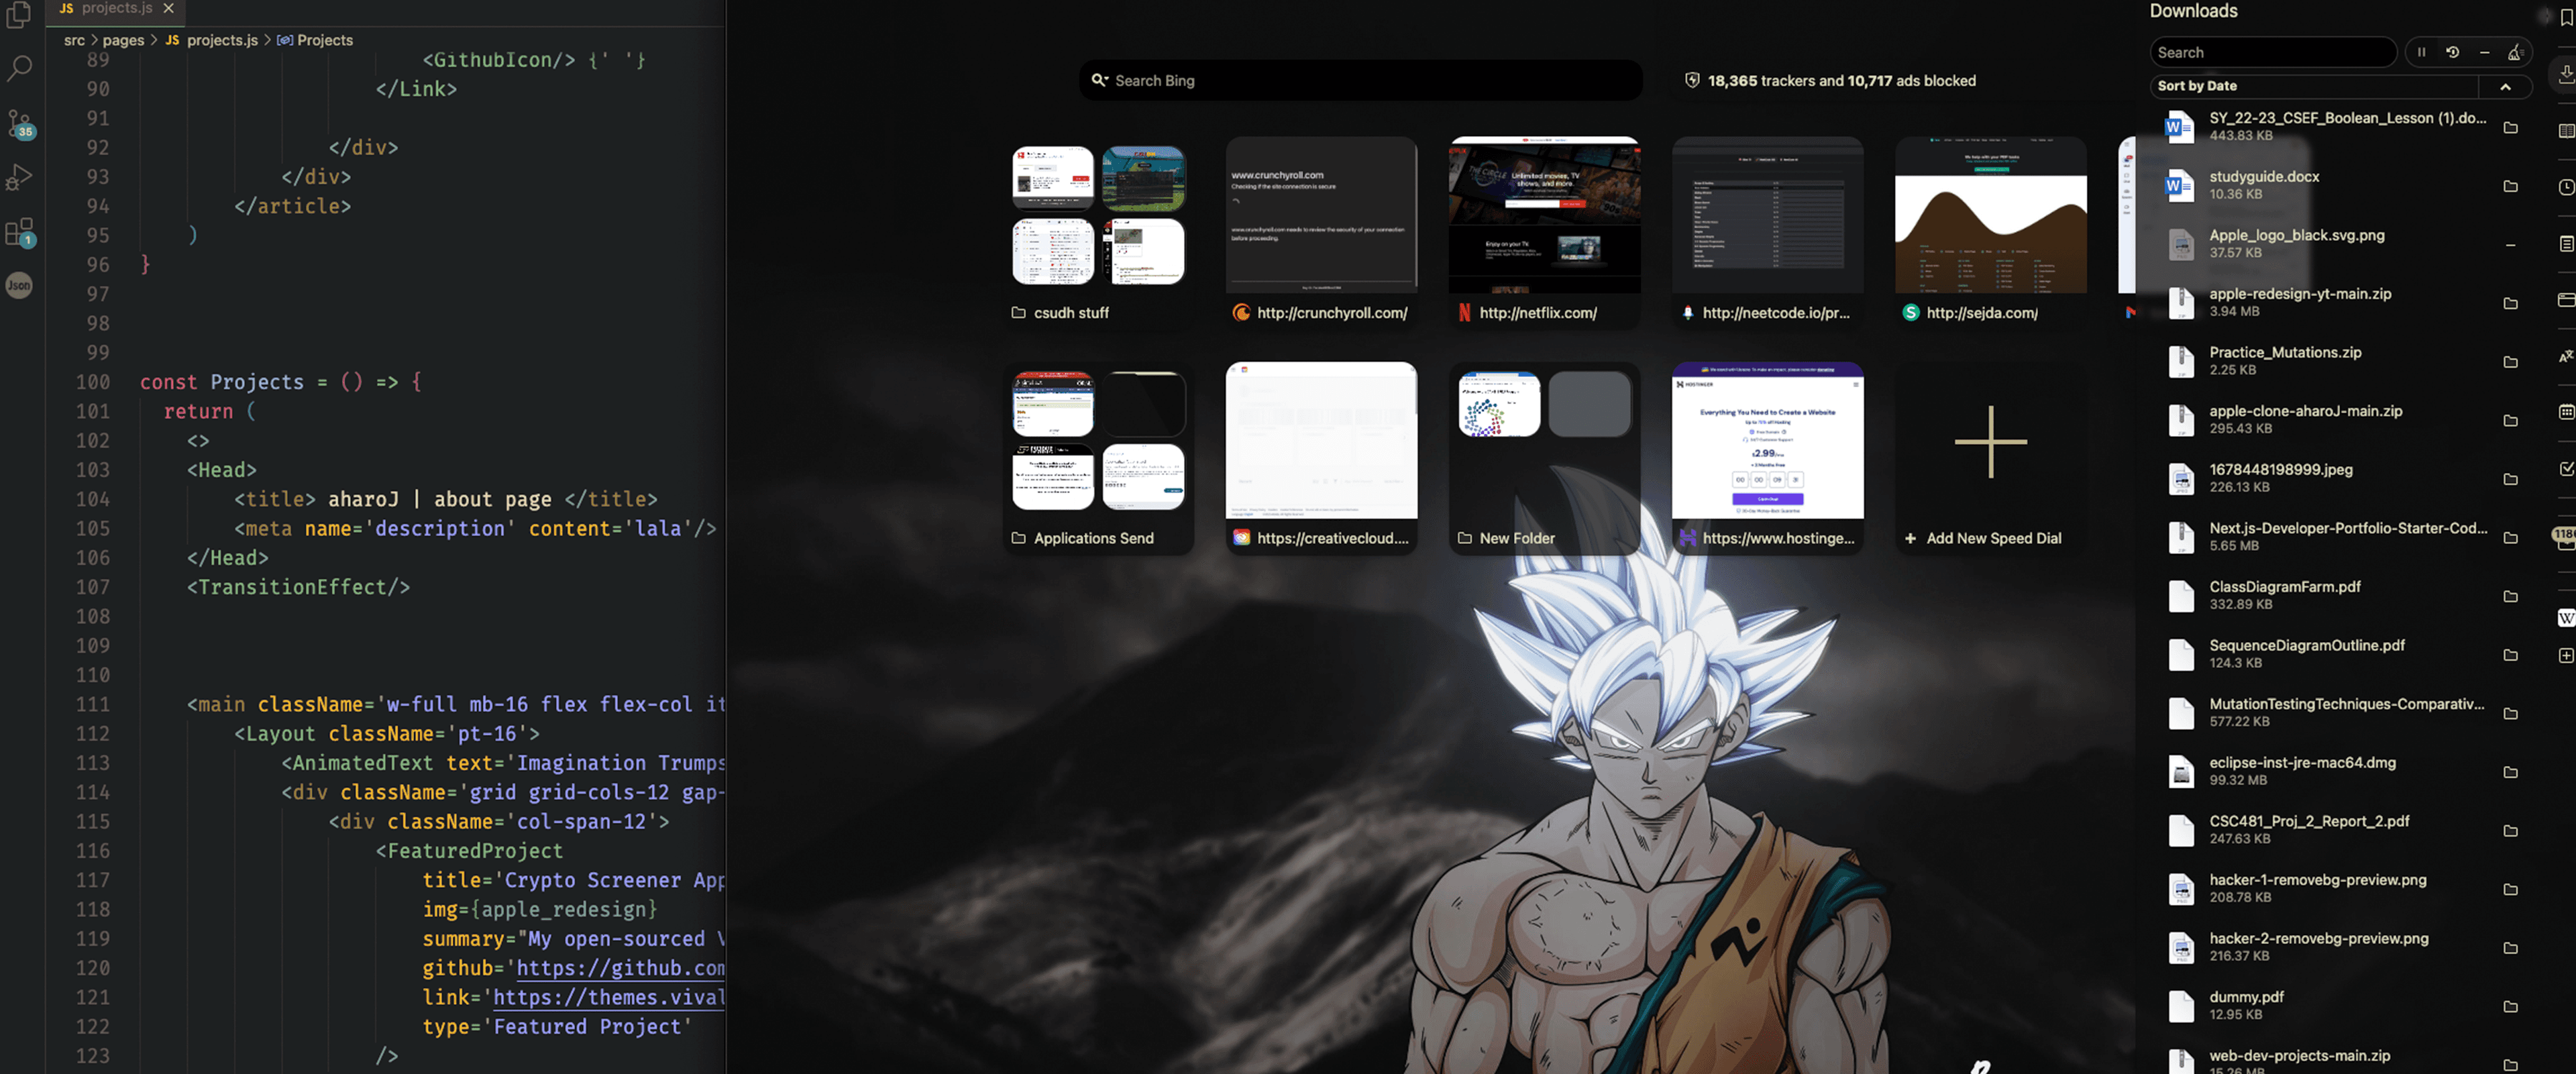Click the tracker blocker shield icon
The height and width of the screenshot is (1074, 2576).
click(1692, 80)
